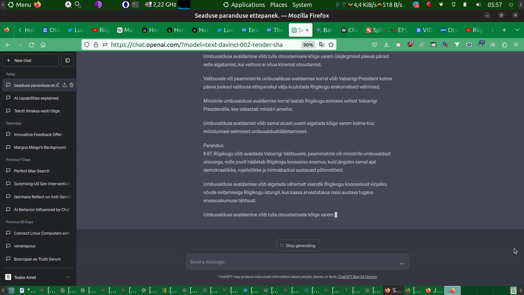Open the Firefox downloads panel
The height and width of the screenshot is (295, 524).
(386, 45)
